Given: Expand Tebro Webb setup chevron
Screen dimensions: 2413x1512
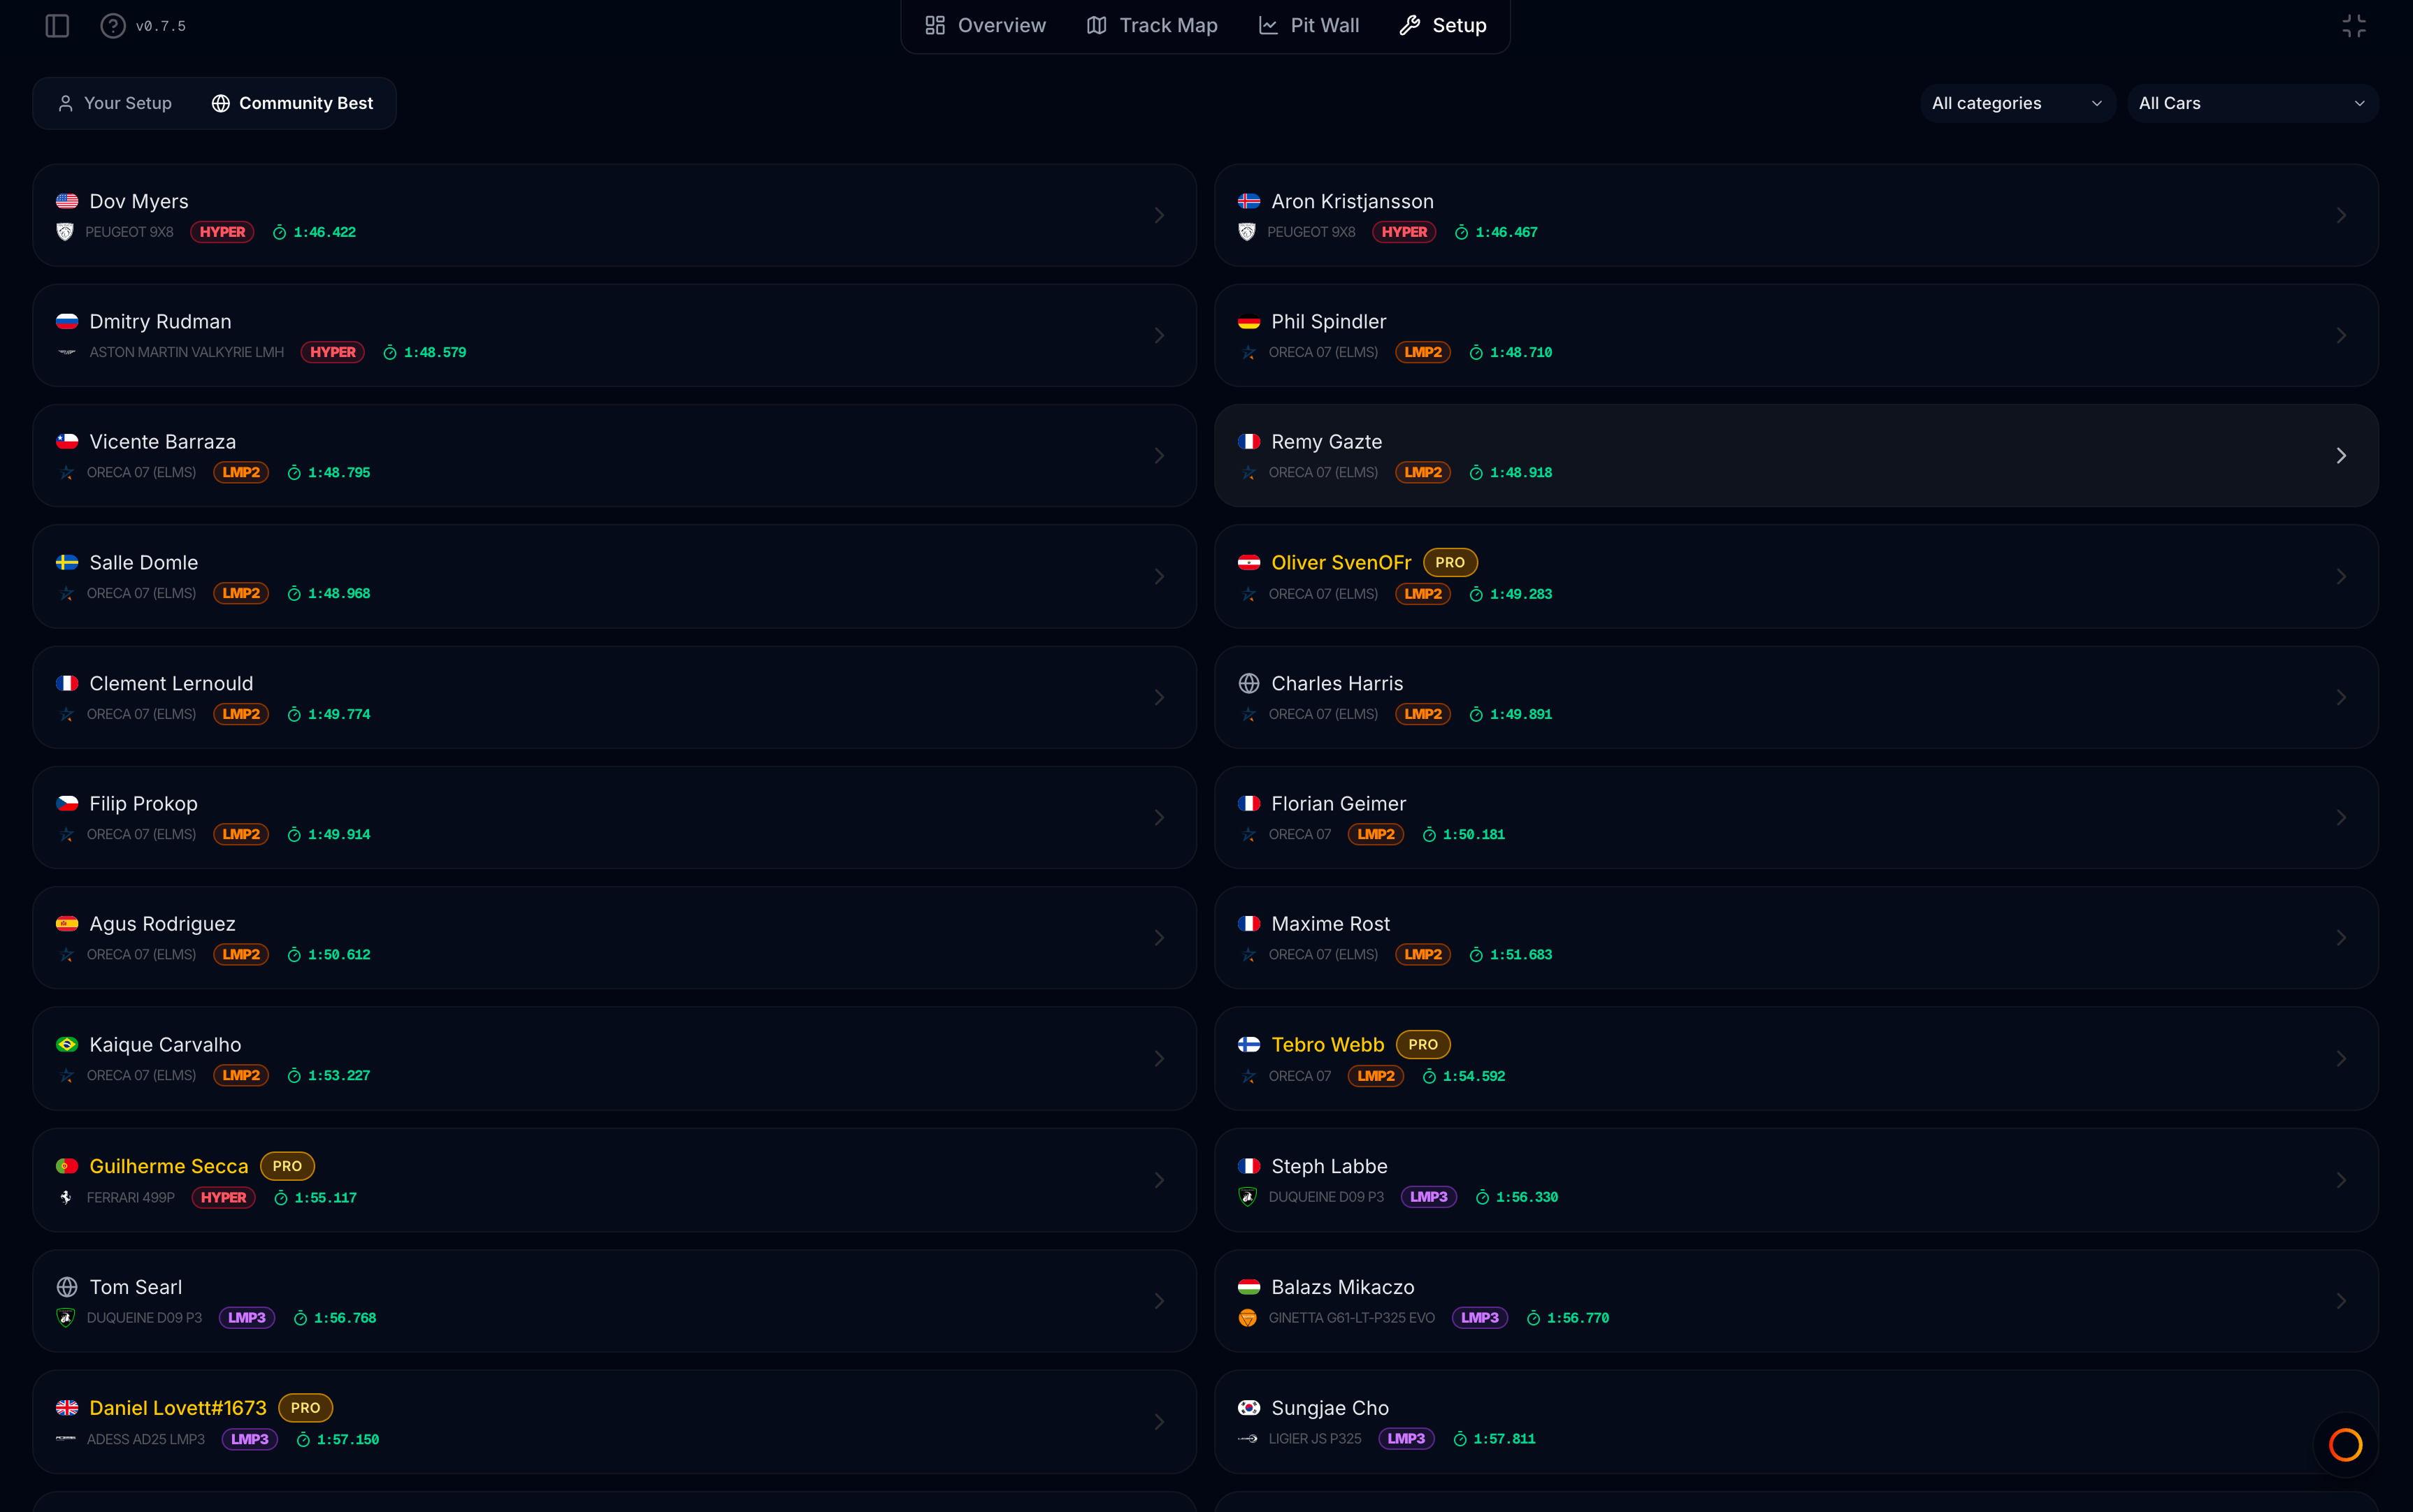Looking at the screenshot, I should (2341, 1059).
